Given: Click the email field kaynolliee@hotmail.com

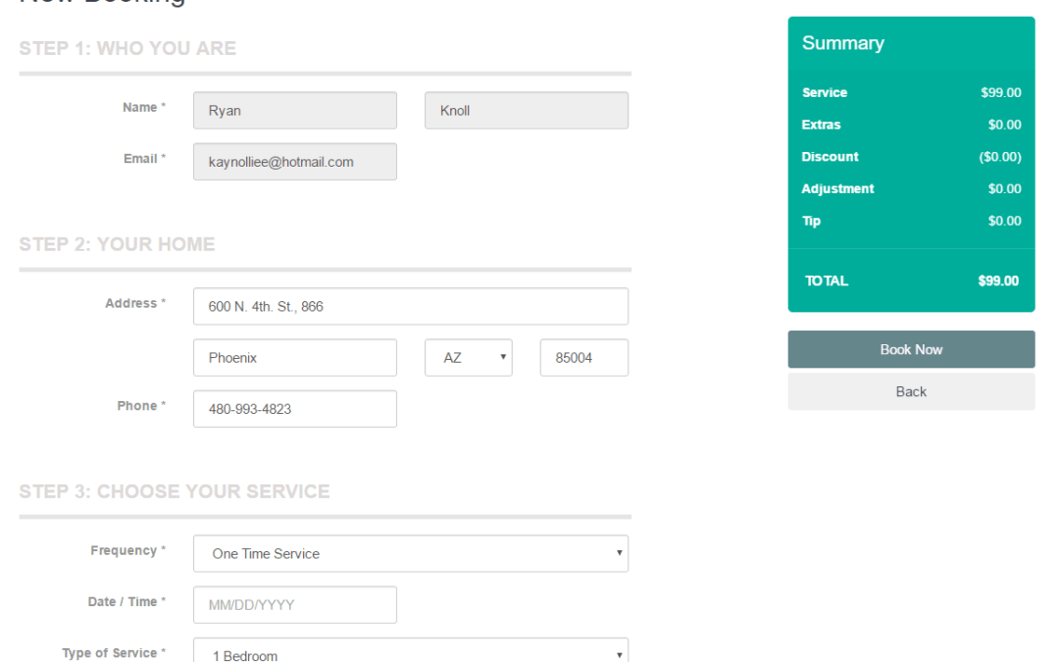Looking at the screenshot, I should tap(295, 162).
